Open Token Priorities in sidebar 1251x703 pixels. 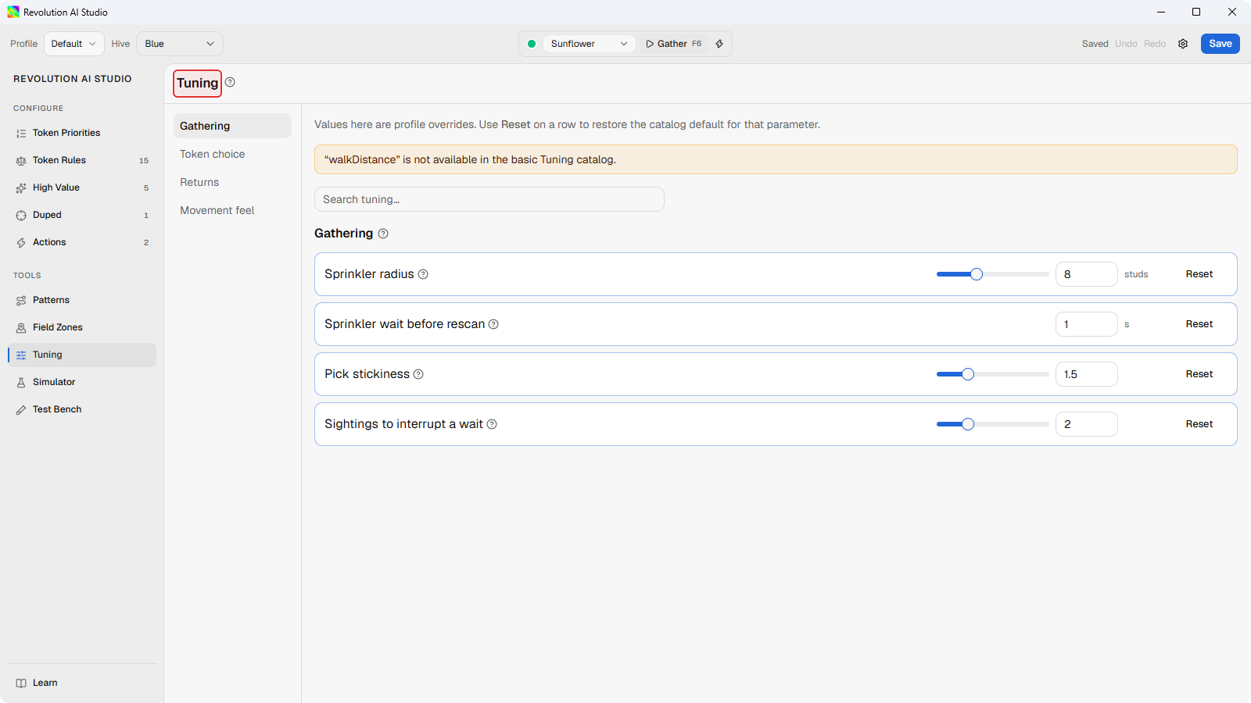[x=82, y=133]
